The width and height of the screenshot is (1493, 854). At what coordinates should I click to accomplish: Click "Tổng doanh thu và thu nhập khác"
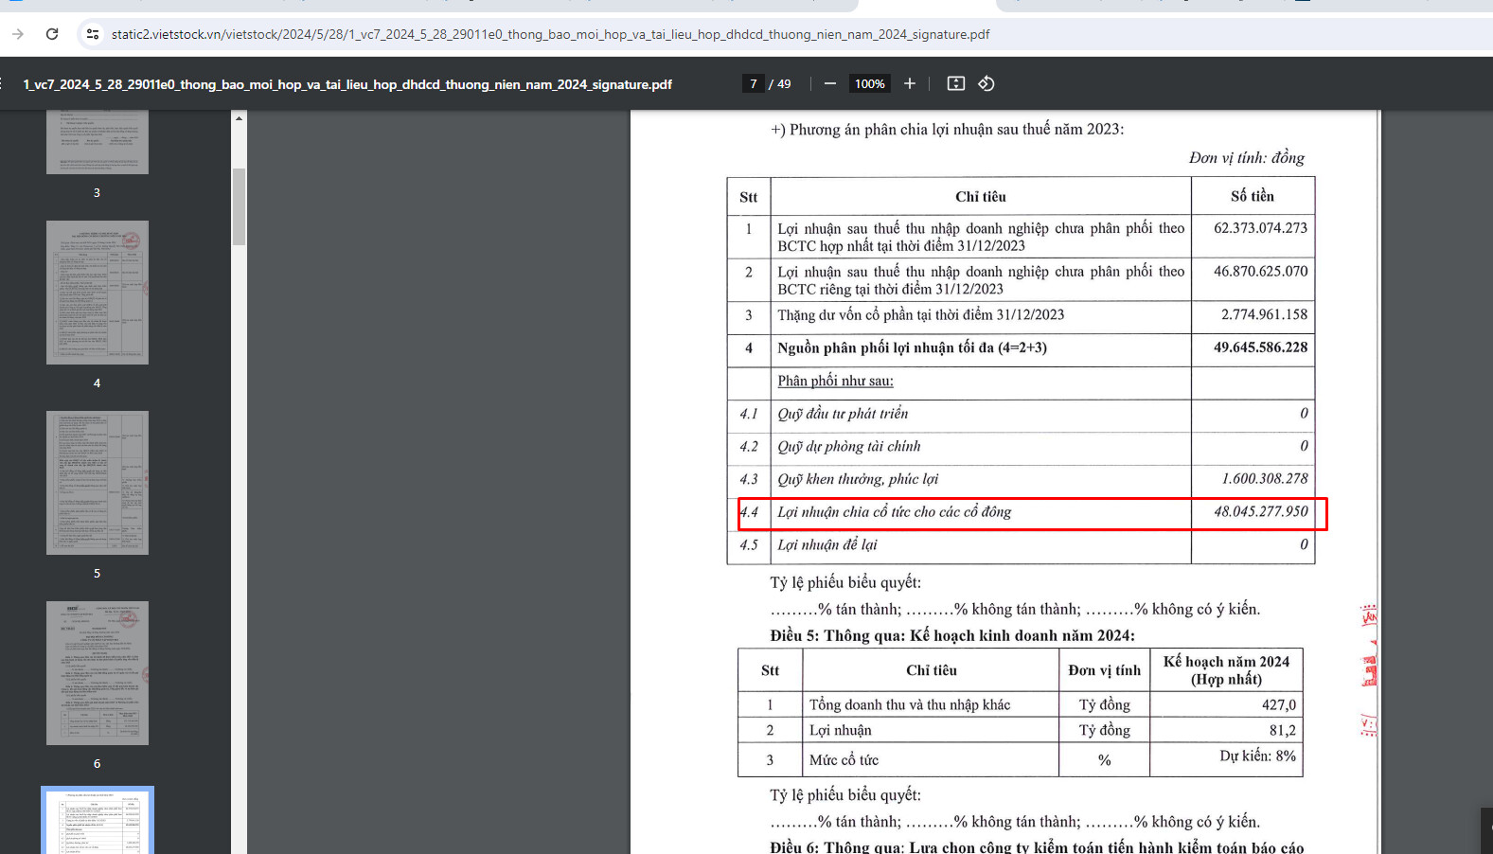click(910, 704)
